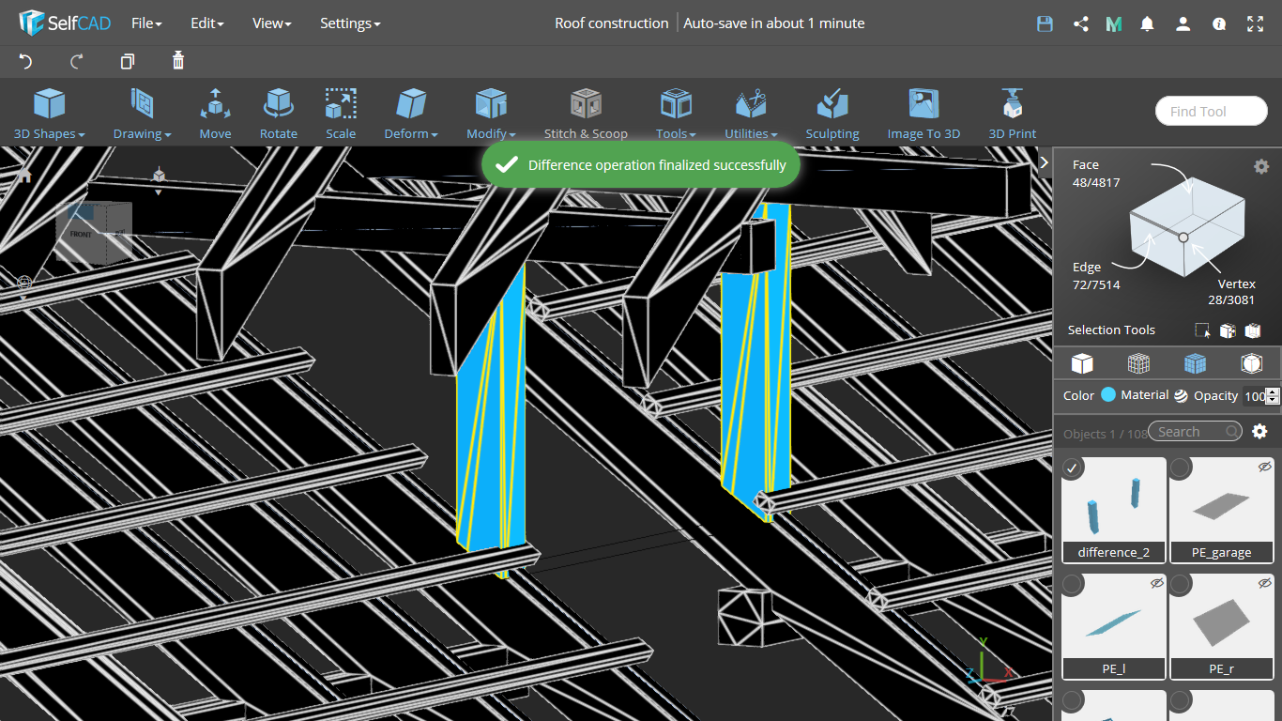Toggle fullscreen with the expand arrows icon

click(x=1255, y=23)
